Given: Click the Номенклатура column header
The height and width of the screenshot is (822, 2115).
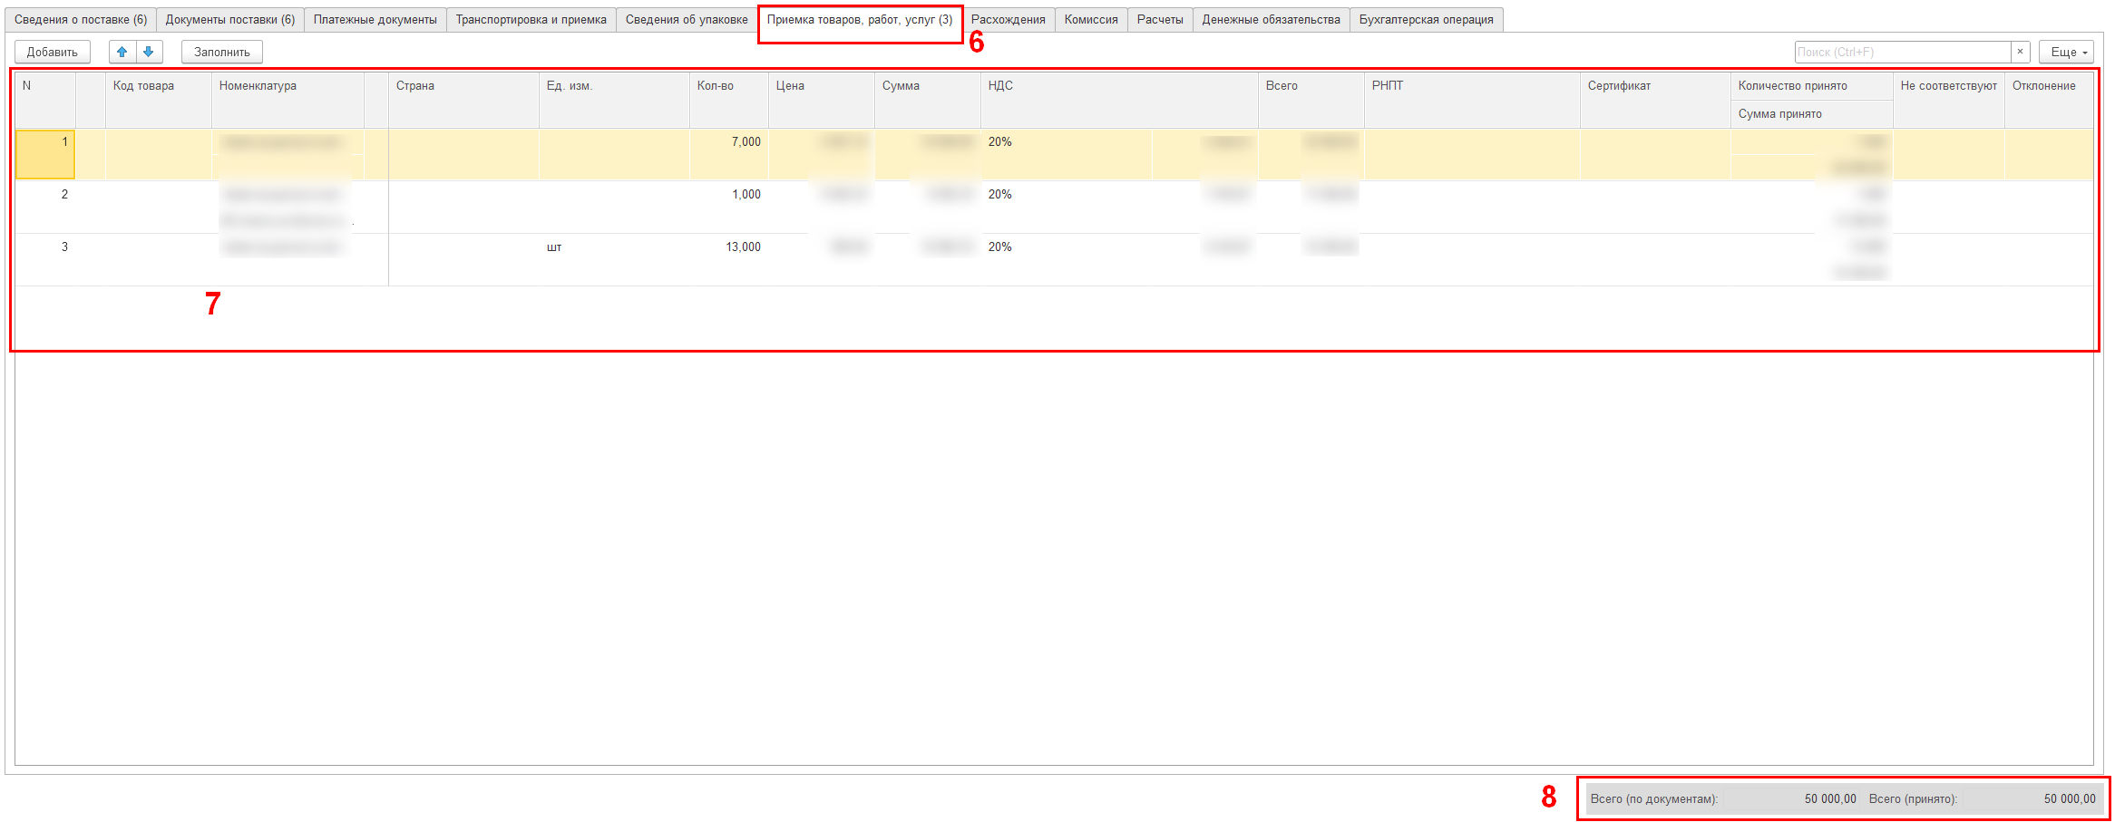Looking at the screenshot, I should point(258,86).
